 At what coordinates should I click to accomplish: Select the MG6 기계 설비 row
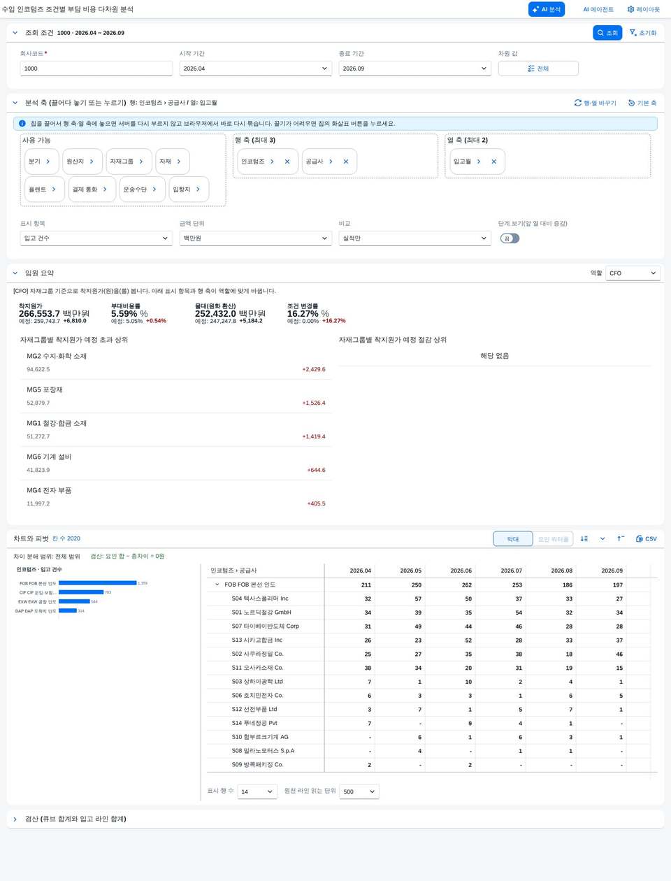coord(175,464)
